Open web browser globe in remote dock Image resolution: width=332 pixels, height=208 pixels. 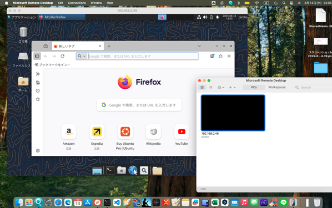pyautogui.click(x=133, y=170)
